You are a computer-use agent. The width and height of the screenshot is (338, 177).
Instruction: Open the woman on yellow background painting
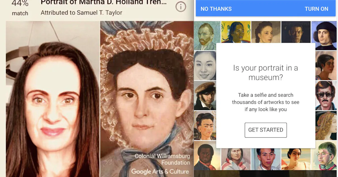pyautogui.click(x=236, y=32)
